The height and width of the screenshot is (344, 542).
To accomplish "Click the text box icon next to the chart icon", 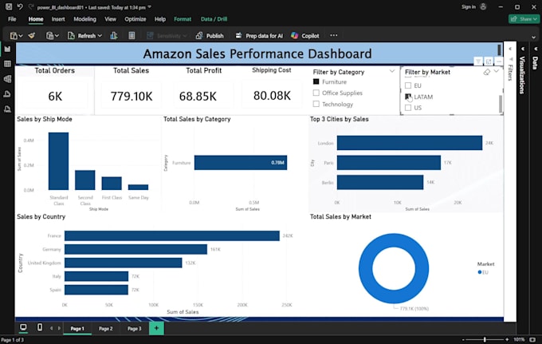I will [x=132, y=36].
